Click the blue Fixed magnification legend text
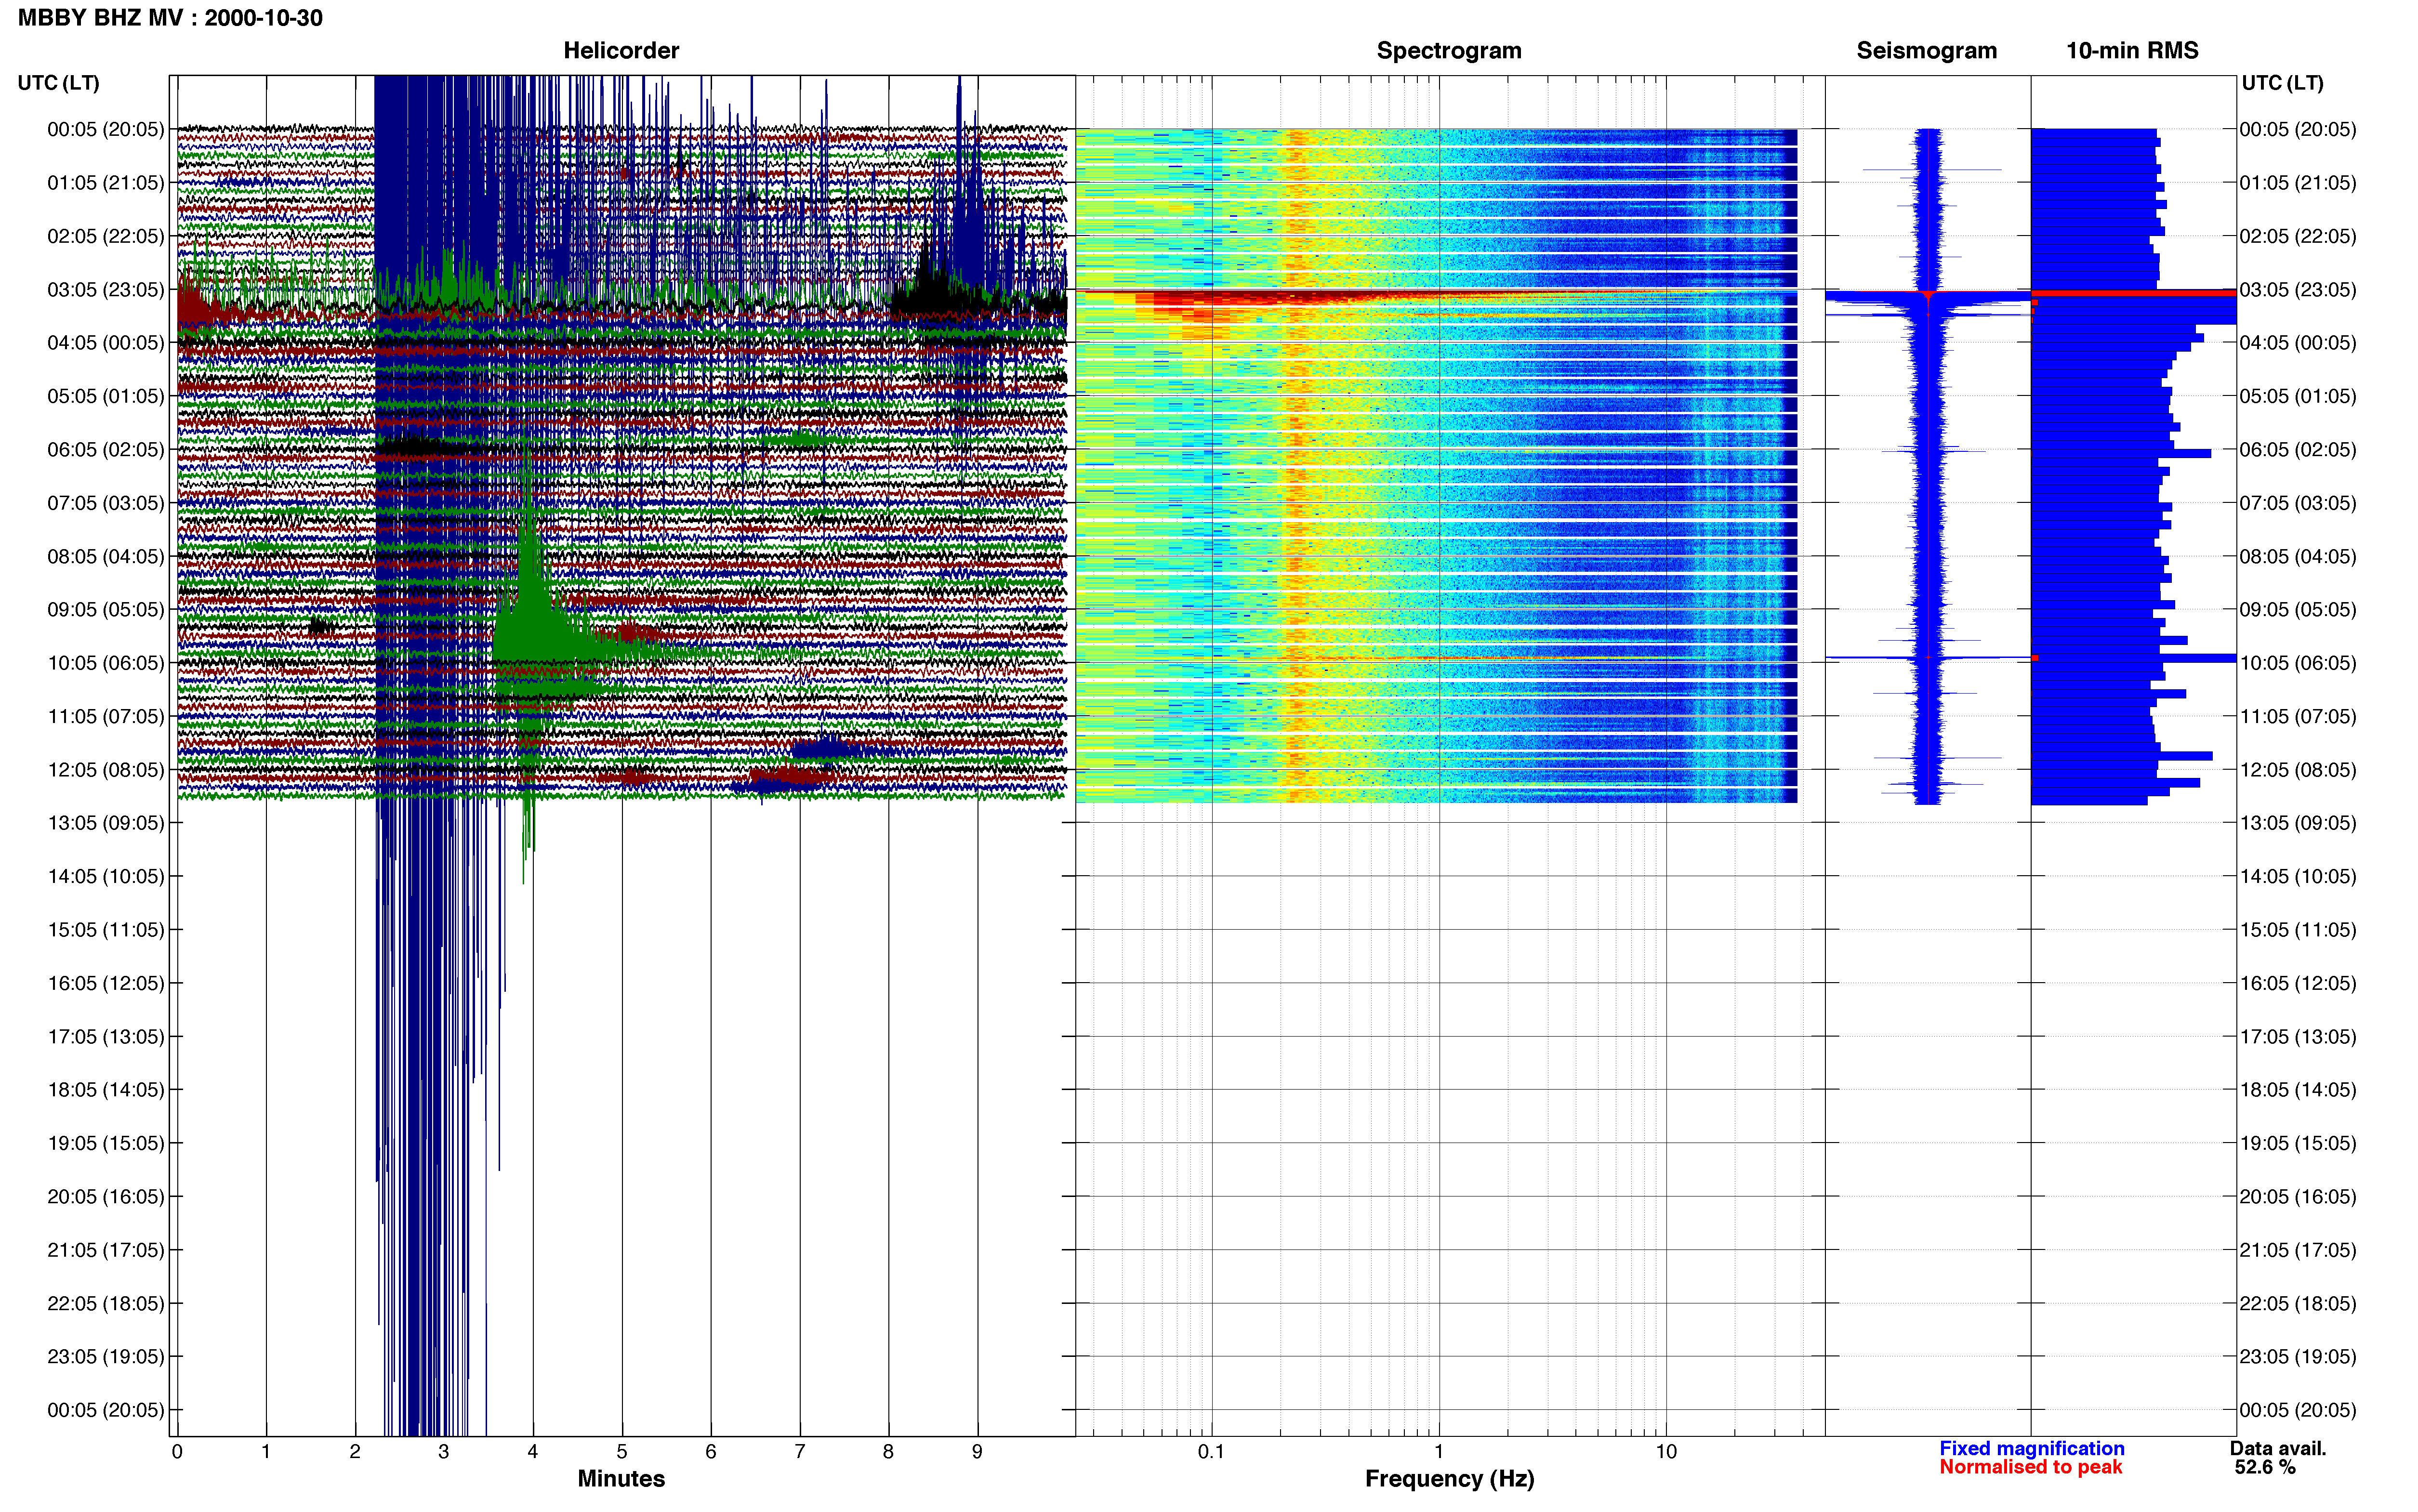The height and width of the screenshot is (1512, 2418). click(x=2031, y=1449)
